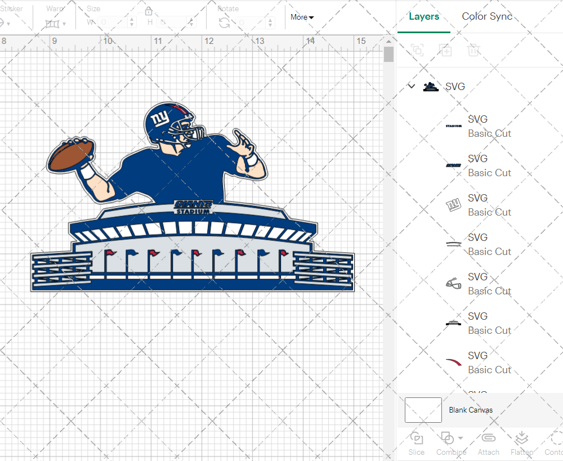Image resolution: width=563 pixels, height=461 pixels.
Task: Select the stadium silhouette layer thumbnail
Action: [453, 323]
